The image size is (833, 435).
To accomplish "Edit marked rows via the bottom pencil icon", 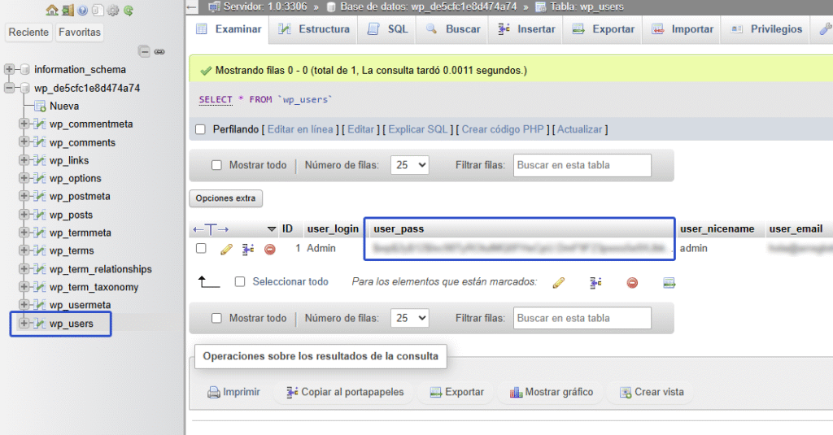I will 558,283.
